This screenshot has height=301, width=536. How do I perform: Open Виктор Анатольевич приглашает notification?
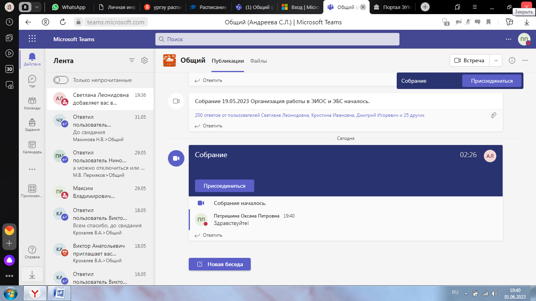[100, 253]
